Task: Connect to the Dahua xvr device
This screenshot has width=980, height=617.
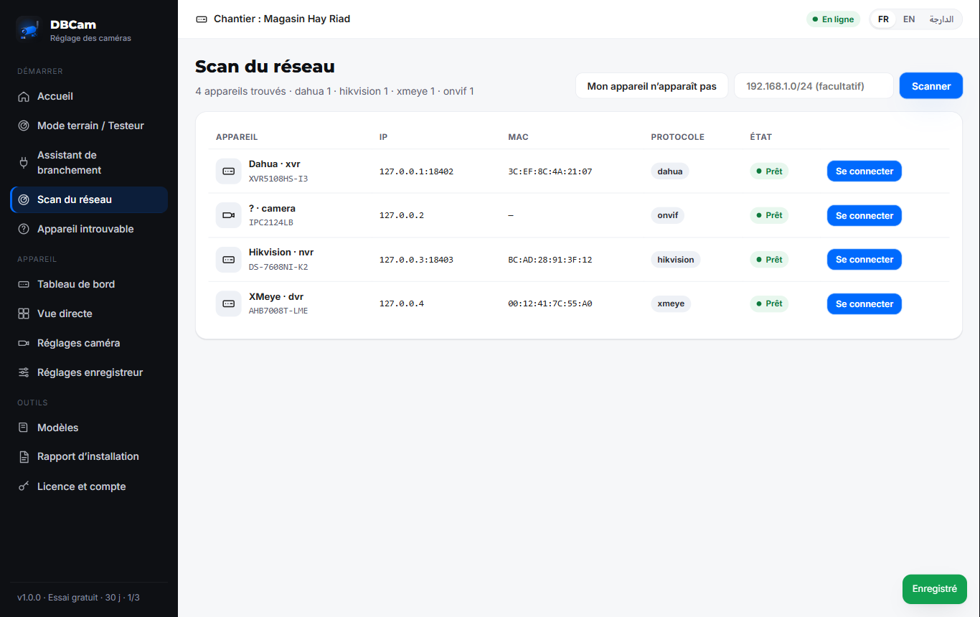Action: (x=864, y=171)
